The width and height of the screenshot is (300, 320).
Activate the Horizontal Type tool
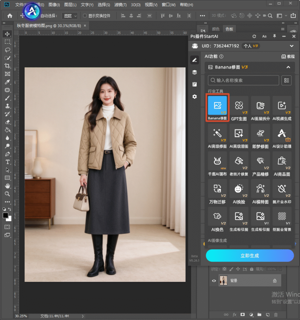point(7,162)
